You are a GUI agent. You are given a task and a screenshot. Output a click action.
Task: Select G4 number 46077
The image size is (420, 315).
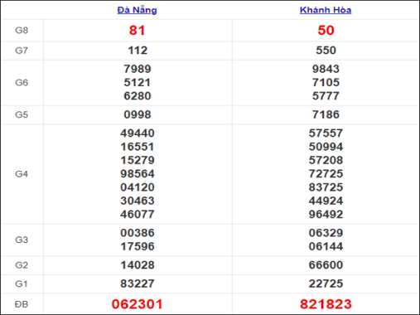138,215
